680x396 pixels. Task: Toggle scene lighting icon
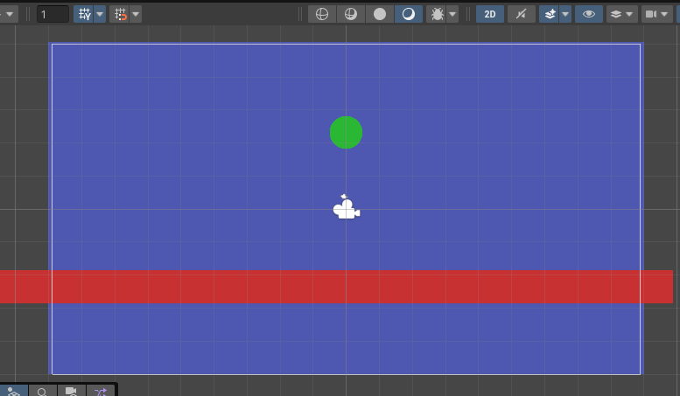tap(521, 14)
